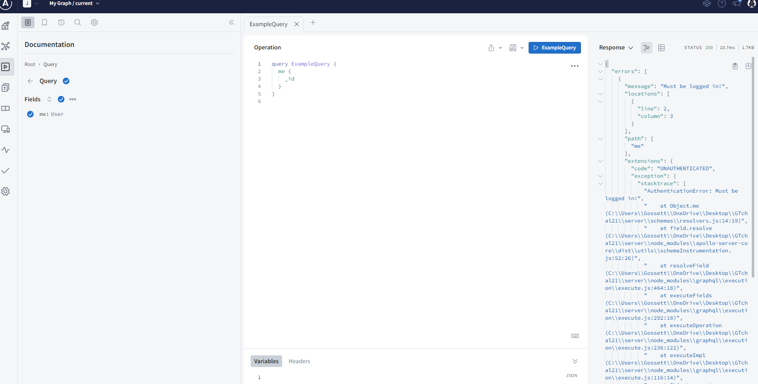Toggle all Fields selection checkmark

pyautogui.click(x=61, y=99)
